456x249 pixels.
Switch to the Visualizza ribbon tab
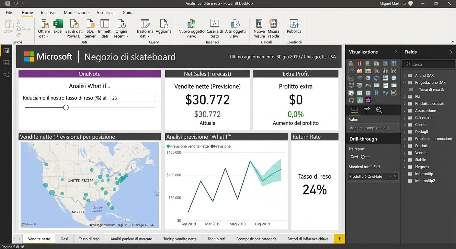click(x=106, y=13)
